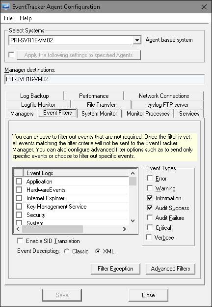Check the HardwareEvents log checkbox
The height and width of the screenshot is (307, 212).
(x=19, y=190)
